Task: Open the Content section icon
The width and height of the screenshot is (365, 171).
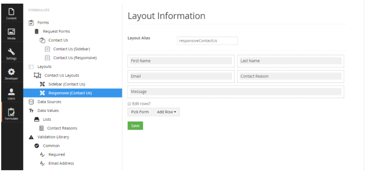Action: coord(11,11)
